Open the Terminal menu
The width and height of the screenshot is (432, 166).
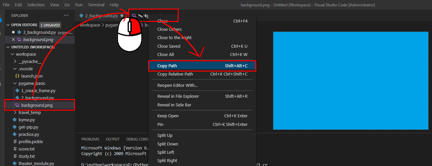point(96,5)
